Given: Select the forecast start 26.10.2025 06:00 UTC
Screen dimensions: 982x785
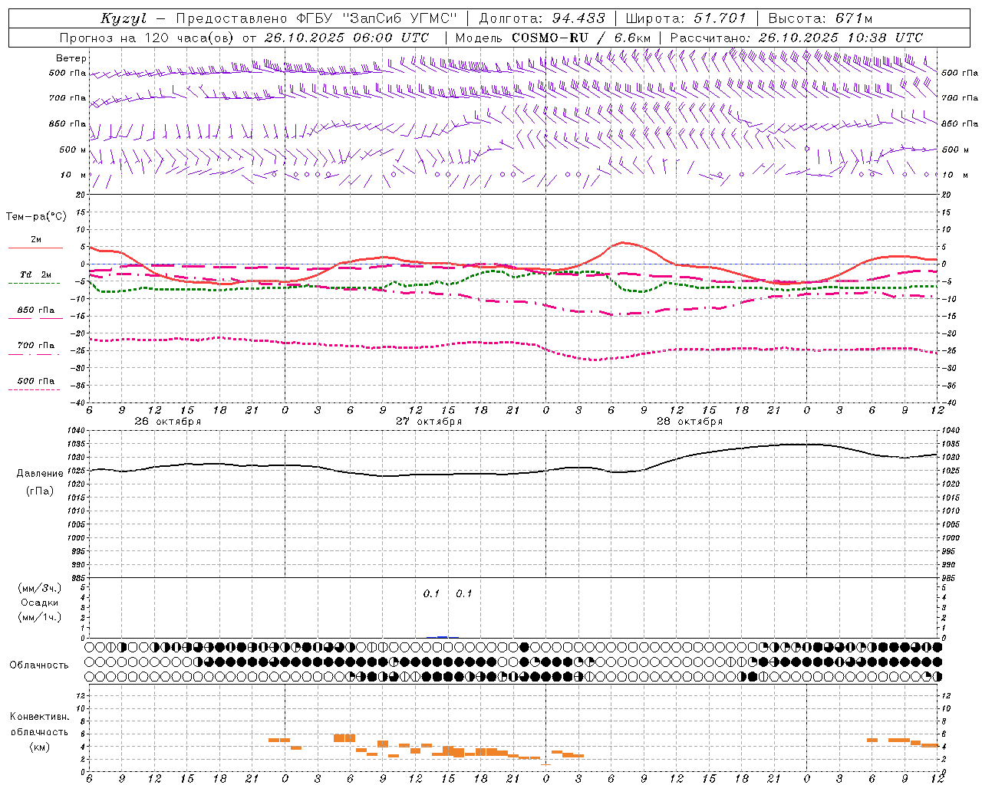Looking at the screenshot, I should point(347,38).
